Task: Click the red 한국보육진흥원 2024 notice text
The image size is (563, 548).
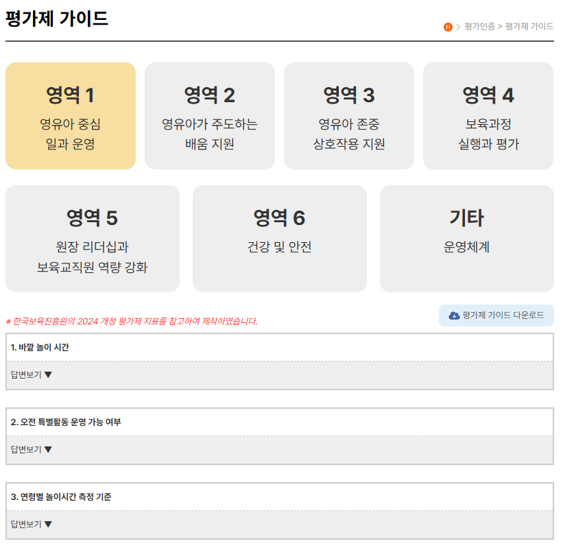Action: (x=132, y=321)
